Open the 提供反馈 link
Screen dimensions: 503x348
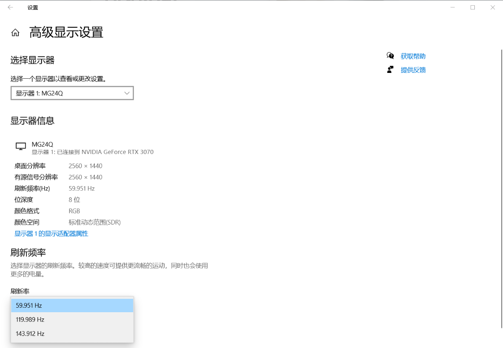point(413,70)
